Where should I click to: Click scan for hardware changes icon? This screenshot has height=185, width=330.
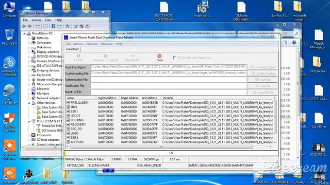tap(68, 26)
